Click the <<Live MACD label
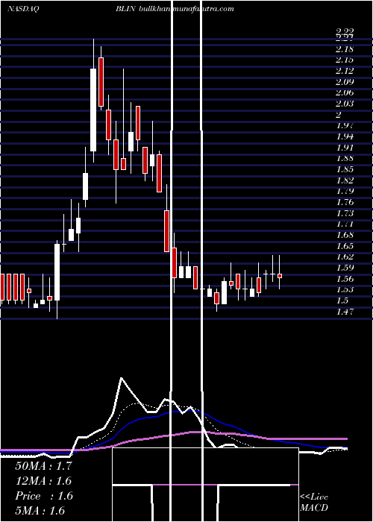Image resolution: width=373 pixels, height=522 pixels. coord(314,503)
